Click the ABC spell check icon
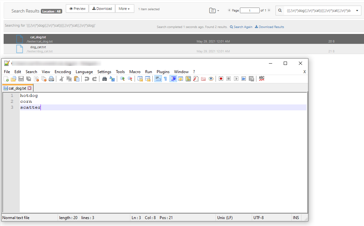The image size is (364, 226). click(262, 78)
